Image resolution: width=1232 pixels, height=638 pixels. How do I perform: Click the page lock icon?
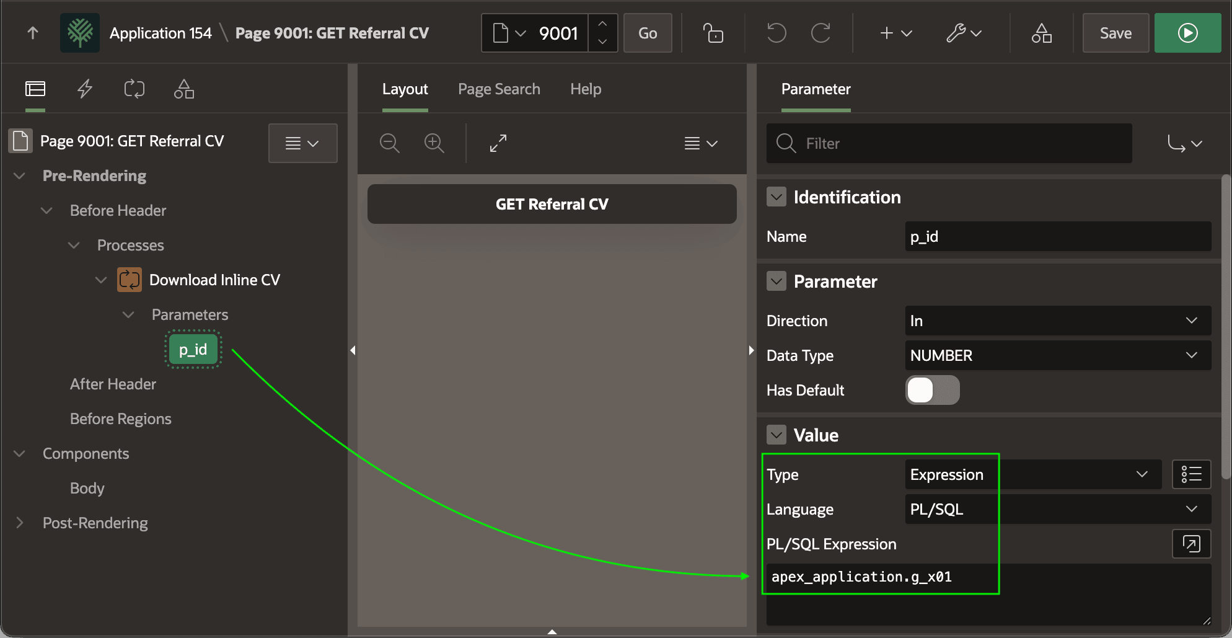tap(713, 33)
